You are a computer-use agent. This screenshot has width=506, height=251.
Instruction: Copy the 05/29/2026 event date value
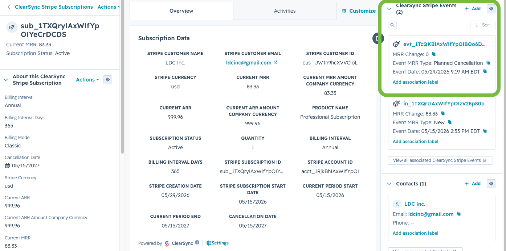[485, 72]
